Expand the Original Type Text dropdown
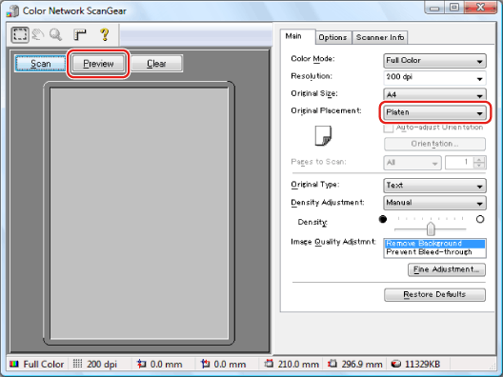 (x=434, y=186)
